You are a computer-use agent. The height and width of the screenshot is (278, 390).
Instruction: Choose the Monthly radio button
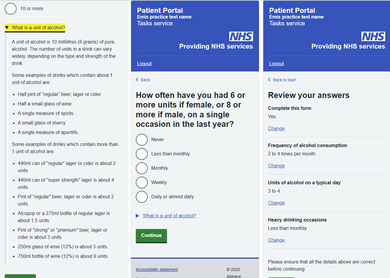point(142,168)
